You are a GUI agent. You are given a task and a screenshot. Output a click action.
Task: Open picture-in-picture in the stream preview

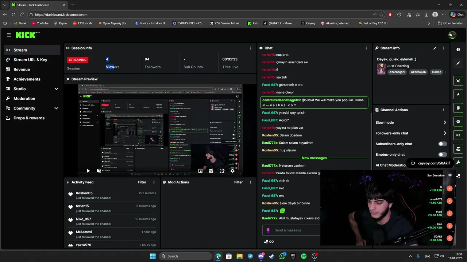pos(200,171)
